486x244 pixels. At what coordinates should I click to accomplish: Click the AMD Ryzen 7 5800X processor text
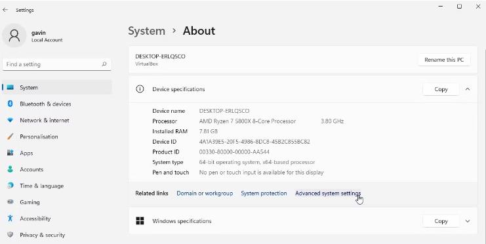(247, 121)
